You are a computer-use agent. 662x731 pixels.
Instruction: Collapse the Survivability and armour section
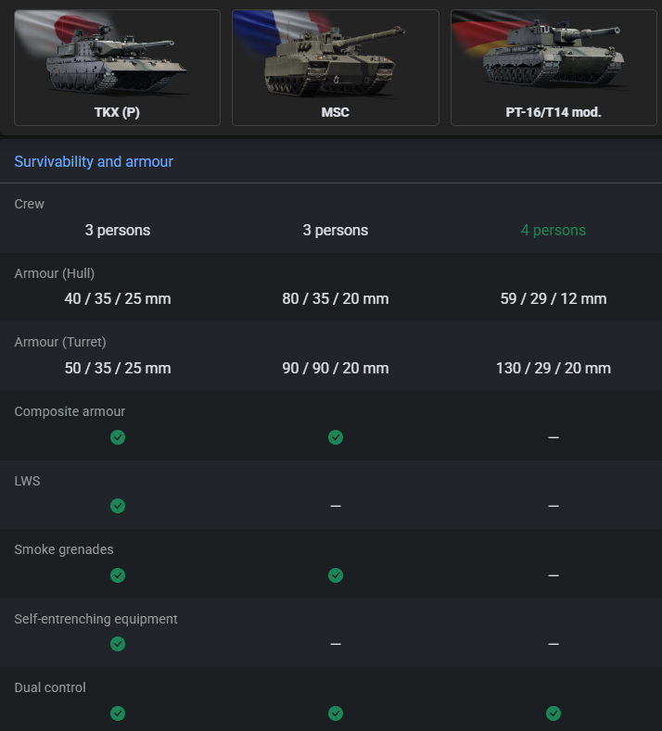[94, 161]
